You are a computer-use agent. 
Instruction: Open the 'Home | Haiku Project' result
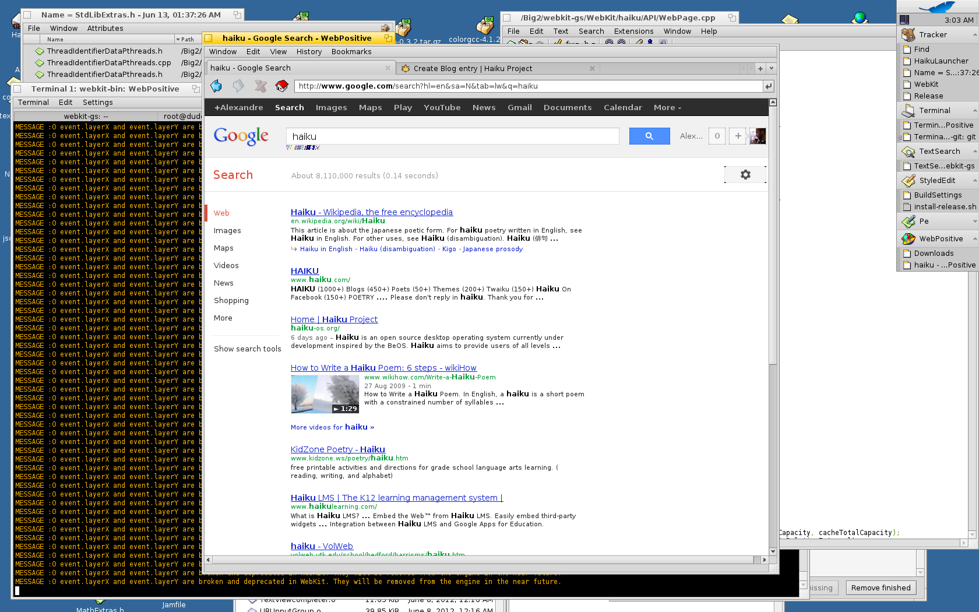[334, 319]
